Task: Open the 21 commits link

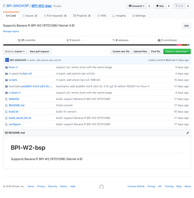Action: pyautogui.click(x=27, y=40)
